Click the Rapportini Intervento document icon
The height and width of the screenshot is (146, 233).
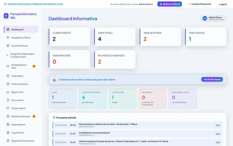point(8,141)
